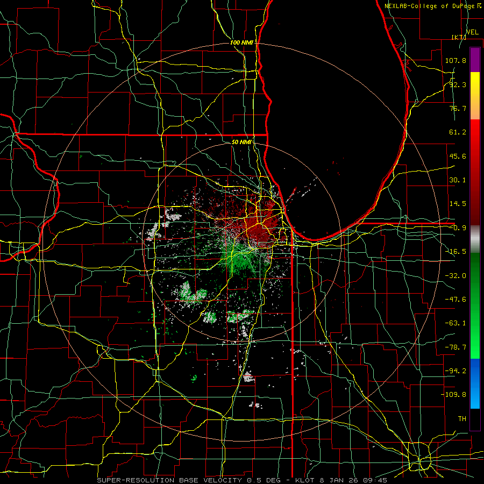Image resolution: width=484 pixels, height=484 pixels.
Task: Select the 92.3 knot scale value
Action: pos(458,84)
